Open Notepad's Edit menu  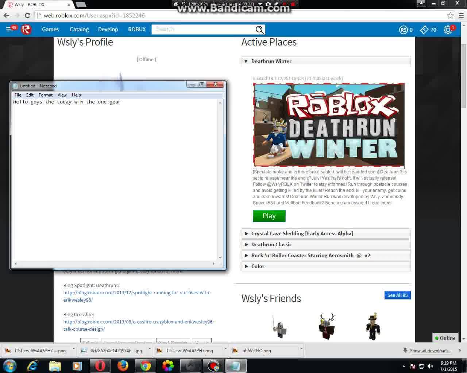click(x=30, y=95)
